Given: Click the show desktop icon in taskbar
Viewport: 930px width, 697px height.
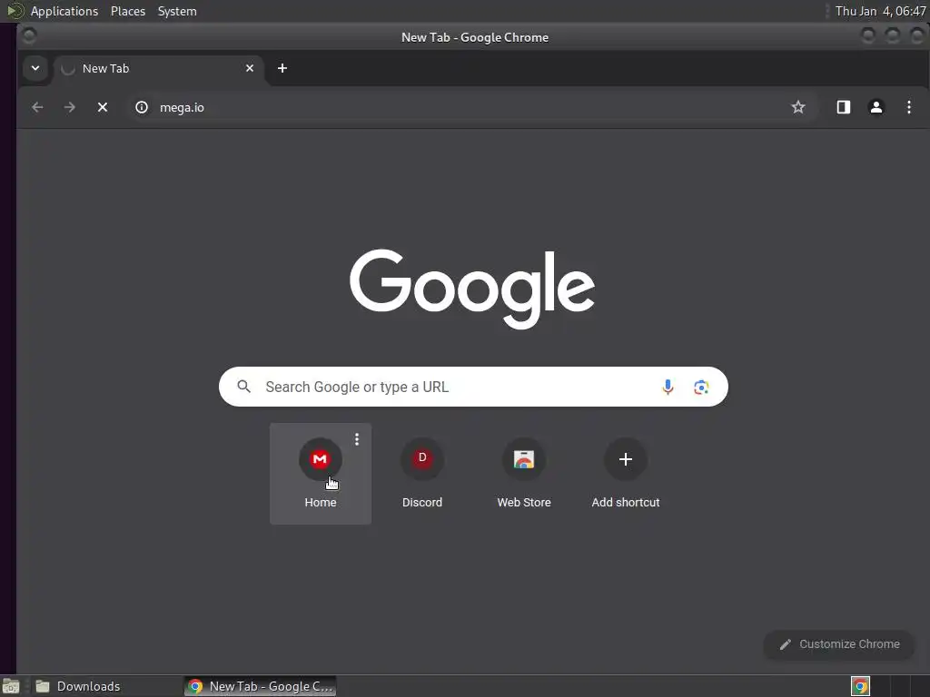Looking at the screenshot, I should point(11,686).
